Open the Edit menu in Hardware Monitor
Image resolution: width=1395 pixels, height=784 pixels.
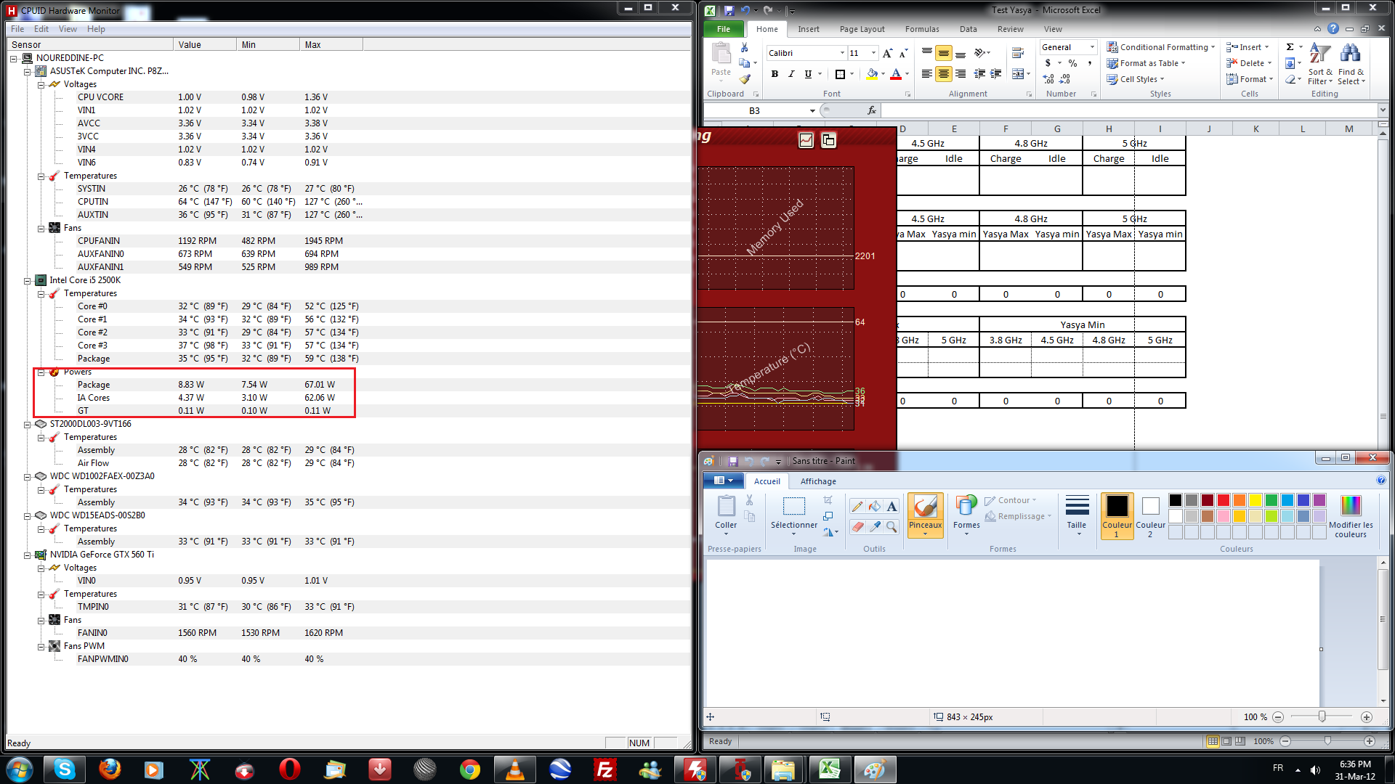pos(41,29)
